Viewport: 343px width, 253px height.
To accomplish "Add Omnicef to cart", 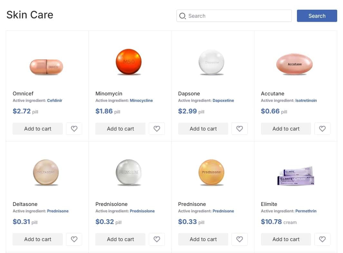I will pyautogui.click(x=37, y=129).
